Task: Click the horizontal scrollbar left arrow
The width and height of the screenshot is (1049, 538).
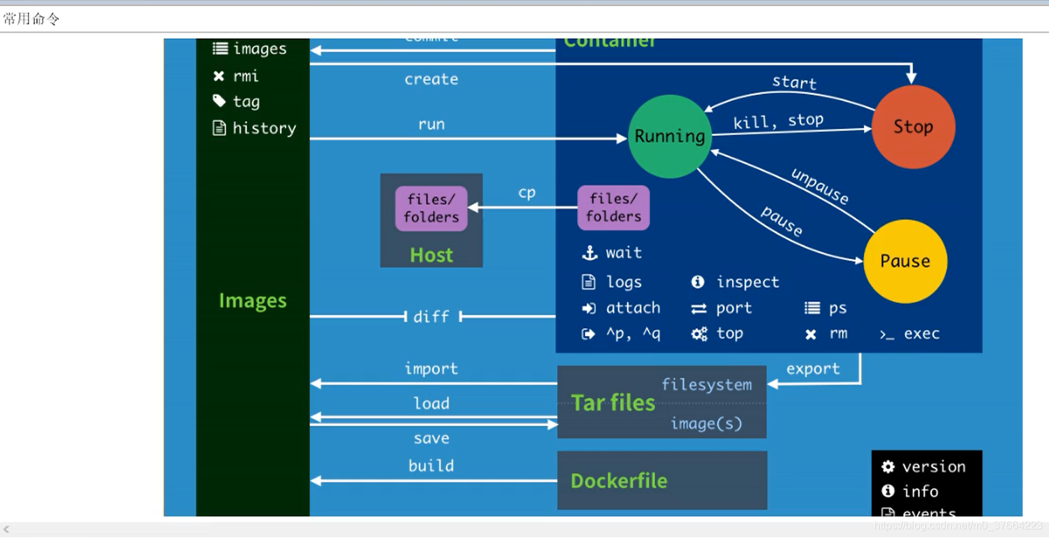Action: click(x=6, y=529)
